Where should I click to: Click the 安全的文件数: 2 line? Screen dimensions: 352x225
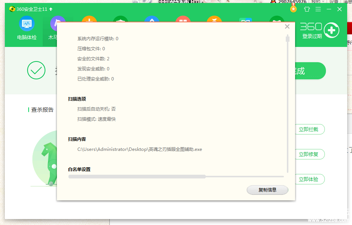tap(93, 59)
